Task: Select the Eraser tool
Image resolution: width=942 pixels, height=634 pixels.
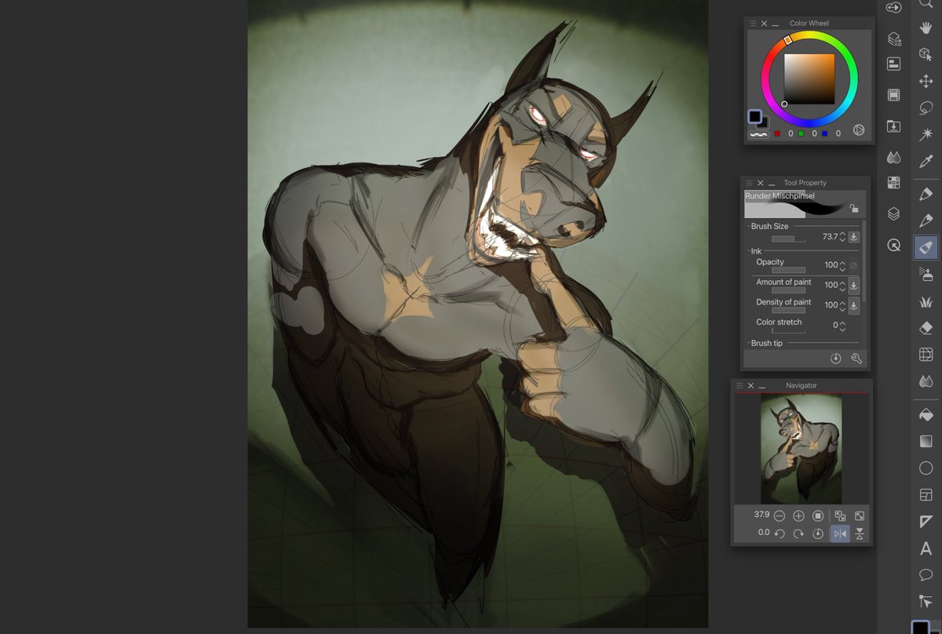Action: (x=926, y=328)
